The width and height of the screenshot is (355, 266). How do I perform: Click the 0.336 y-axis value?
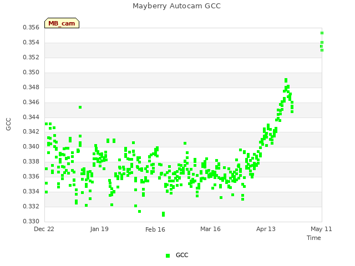(x=31, y=176)
